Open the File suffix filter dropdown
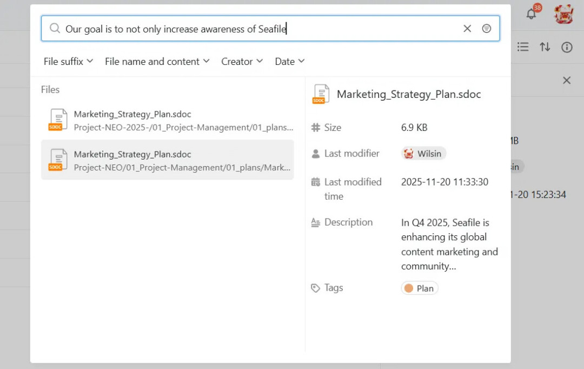The width and height of the screenshot is (584, 369). tap(68, 62)
